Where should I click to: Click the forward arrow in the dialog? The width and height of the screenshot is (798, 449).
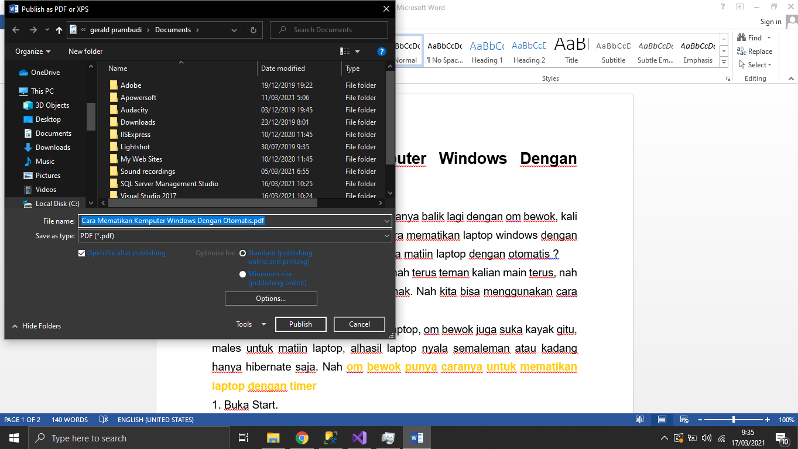(33, 30)
